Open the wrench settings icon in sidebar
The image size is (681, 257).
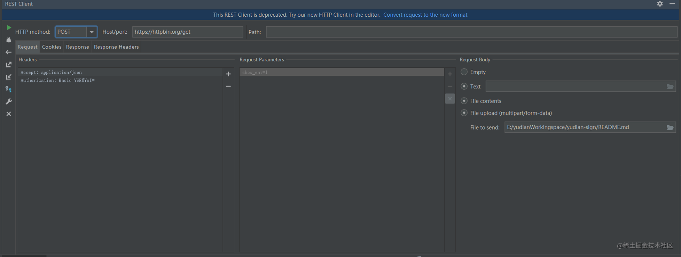point(9,101)
